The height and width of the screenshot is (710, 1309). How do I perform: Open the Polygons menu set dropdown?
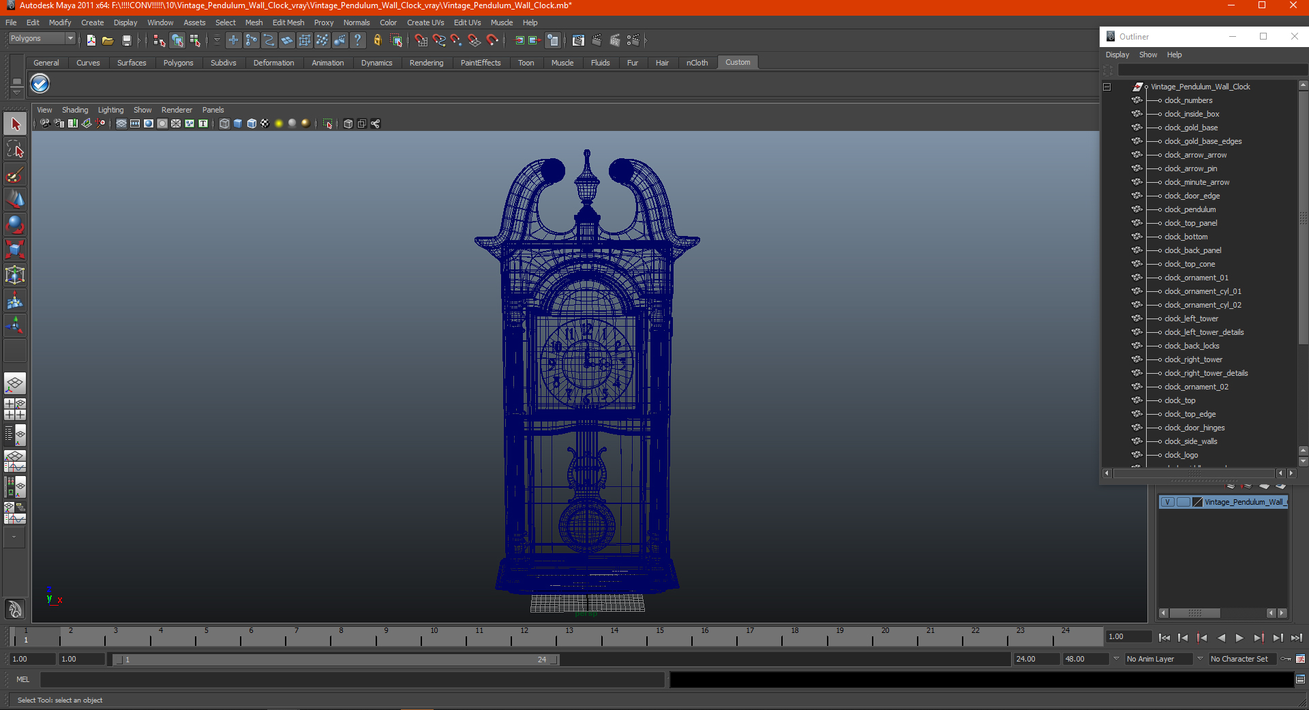pyautogui.click(x=41, y=39)
